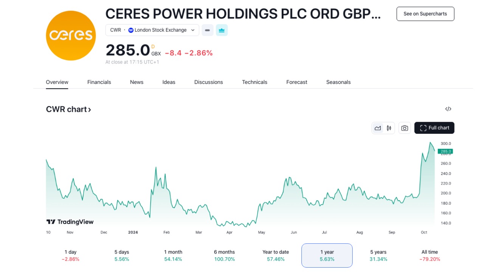Viewport: 484px width, 272px height.
Task: Click See on Supercharts button
Action: click(x=425, y=14)
